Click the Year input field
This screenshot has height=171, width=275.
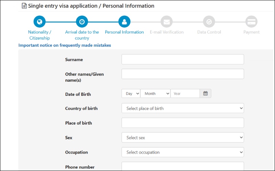(185, 93)
